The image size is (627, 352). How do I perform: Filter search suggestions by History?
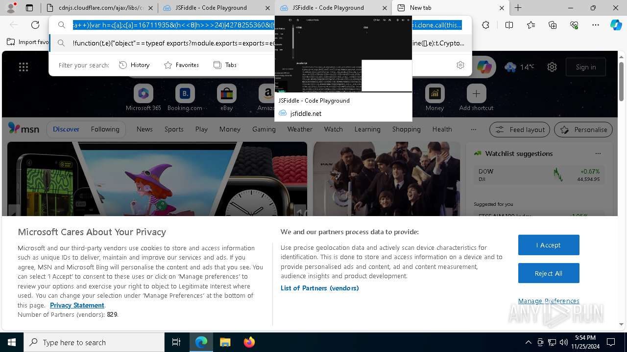click(134, 65)
